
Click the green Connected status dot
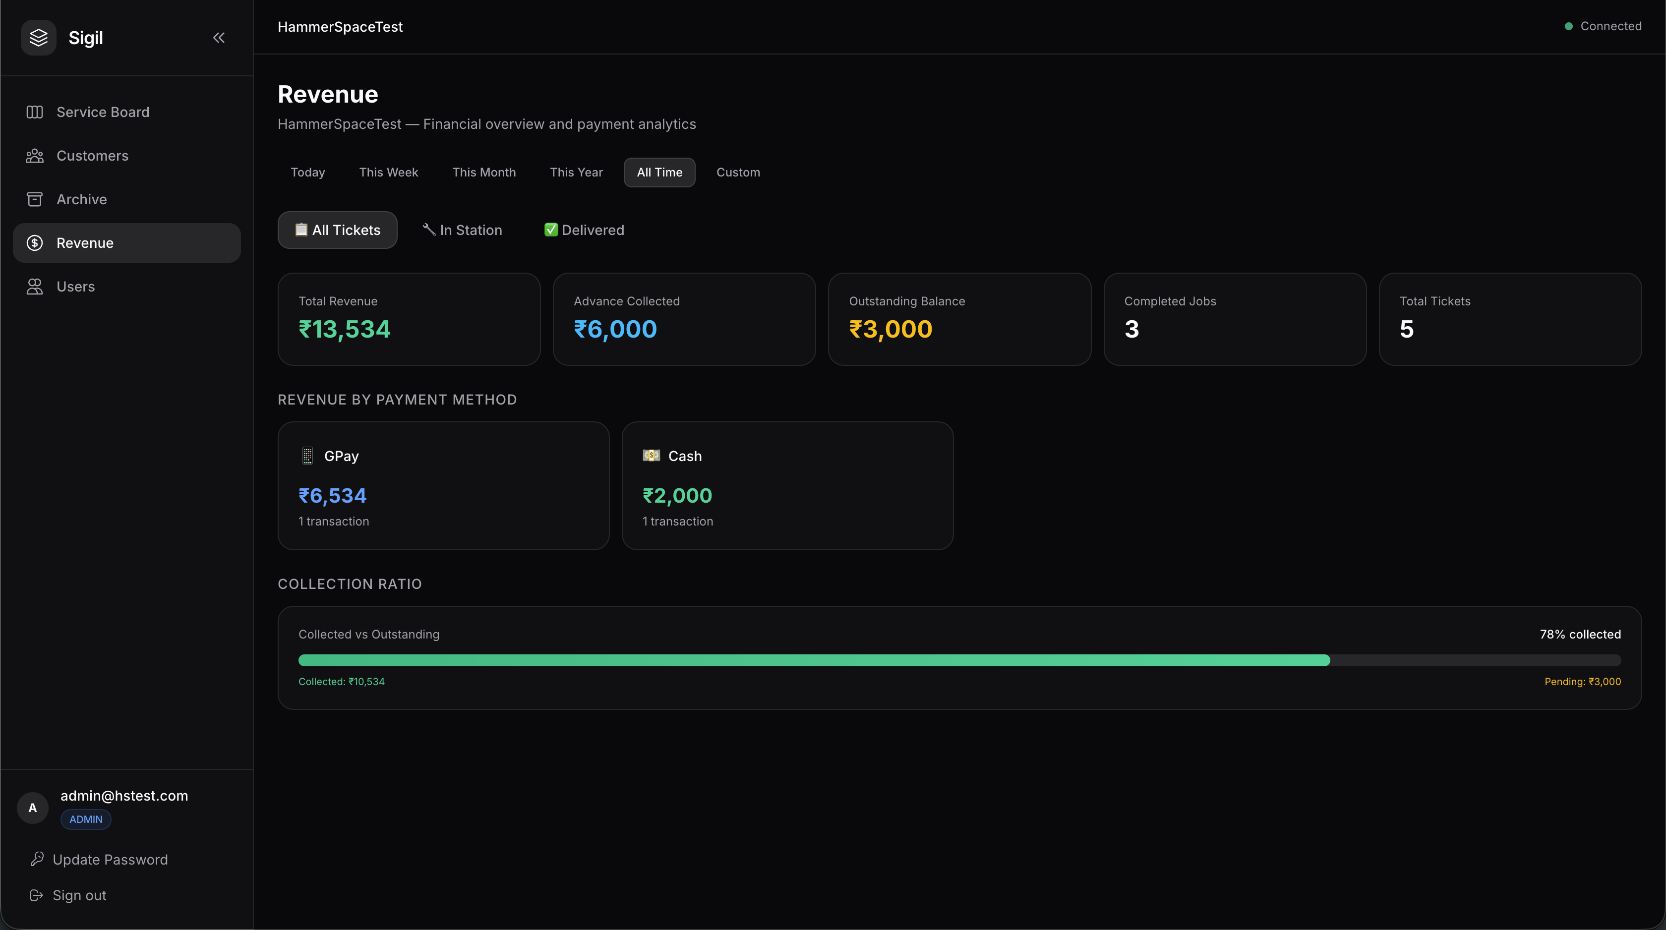tap(1568, 26)
